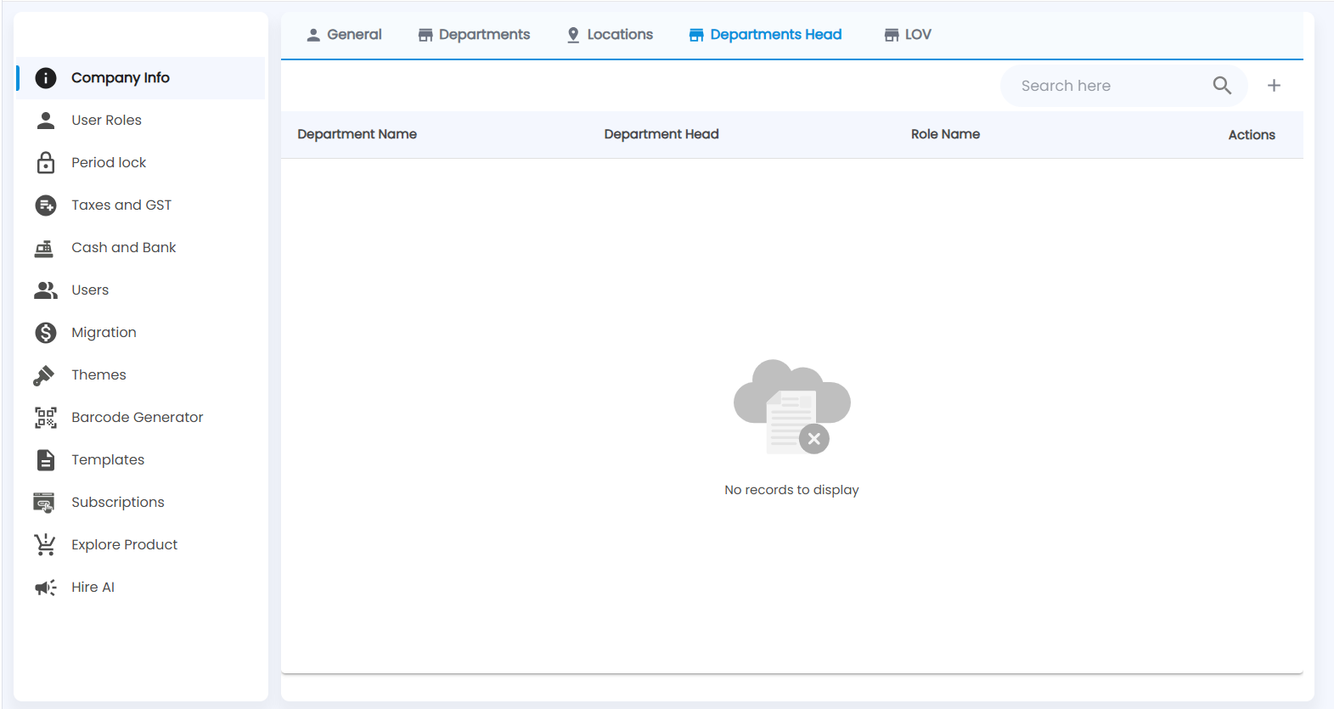Switch to the Departments tab
The height and width of the screenshot is (709, 1334).
coord(474,35)
